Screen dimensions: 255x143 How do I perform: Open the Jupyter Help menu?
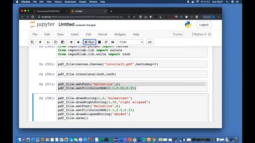click(x=136, y=35)
